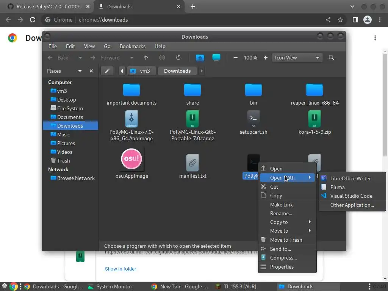The width and height of the screenshot is (388, 291).
Task: Click the Reload icon in file manager toolbar
Action: [178, 58]
